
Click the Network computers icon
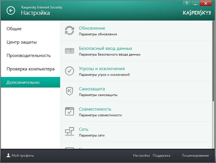point(70,132)
